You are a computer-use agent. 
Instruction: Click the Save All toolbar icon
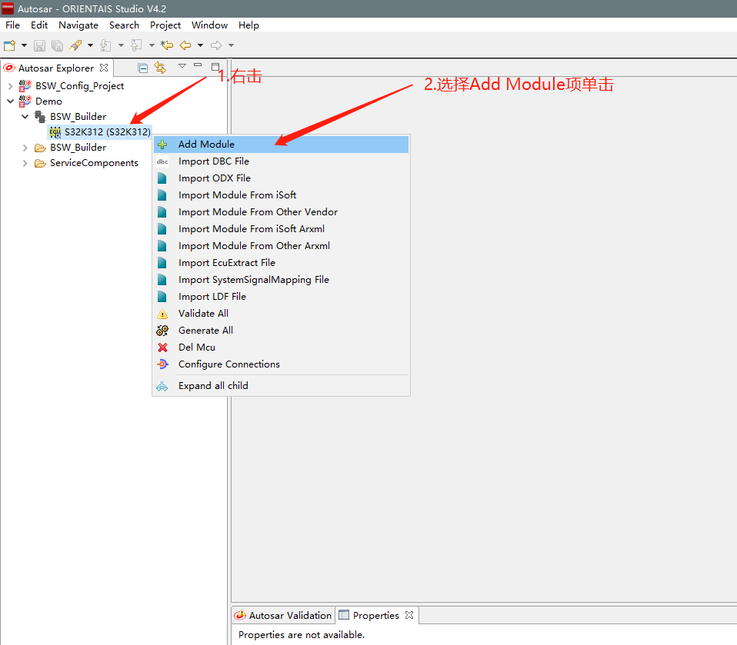[x=57, y=46]
